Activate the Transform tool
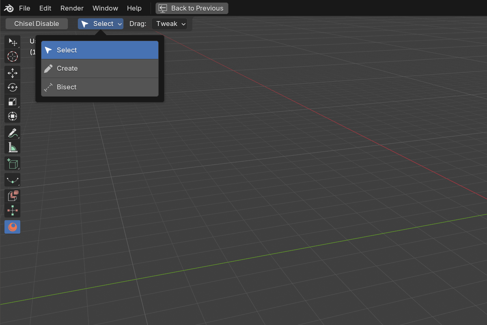Image resolution: width=487 pixels, height=325 pixels. point(13,116)
